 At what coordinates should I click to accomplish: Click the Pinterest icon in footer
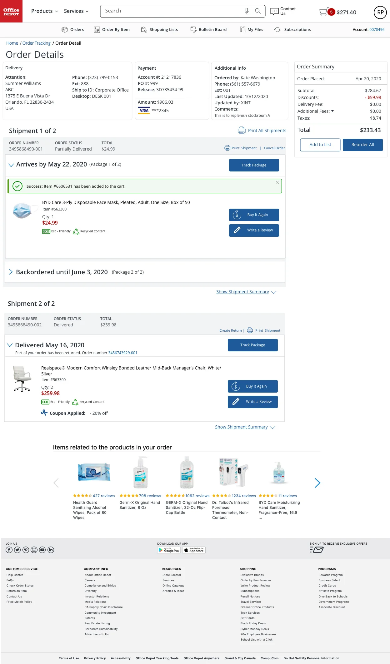pyautogui.click(x=26, y=550)
